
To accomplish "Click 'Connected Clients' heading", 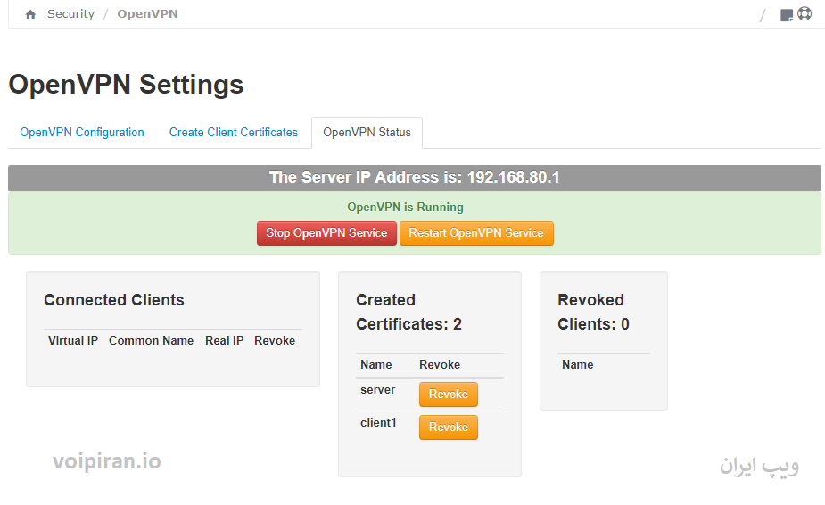I will pos(114,300).
